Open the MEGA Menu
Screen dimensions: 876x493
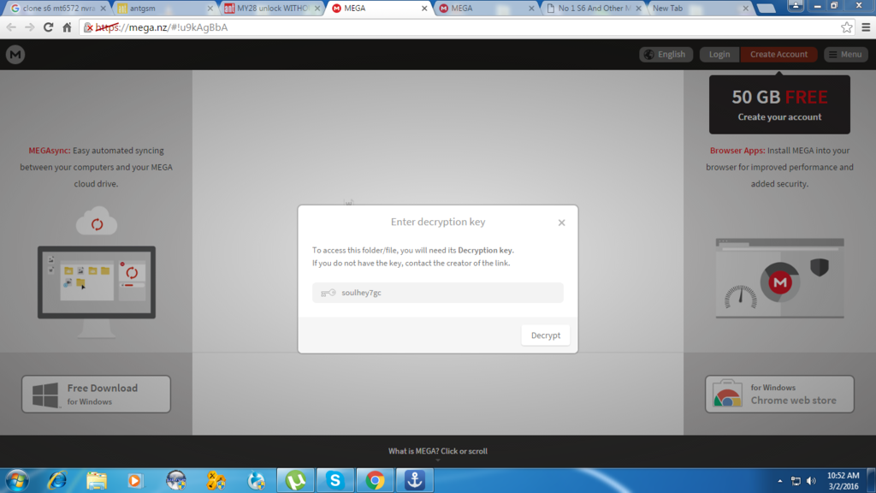(845, 54)
